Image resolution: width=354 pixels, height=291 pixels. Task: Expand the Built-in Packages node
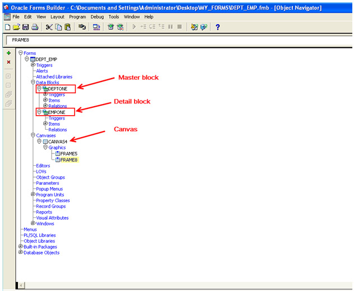pos(21,247)
